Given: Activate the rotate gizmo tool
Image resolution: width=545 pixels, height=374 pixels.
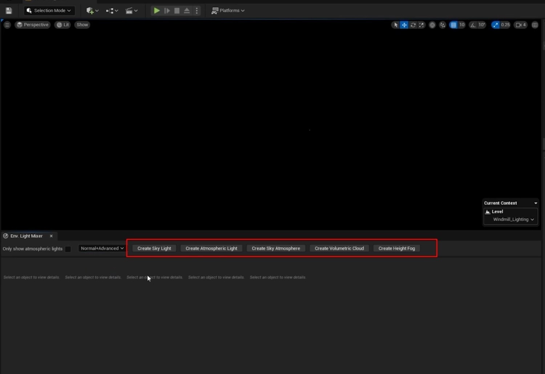Looking at the screenshot, I should pos(413,25).
